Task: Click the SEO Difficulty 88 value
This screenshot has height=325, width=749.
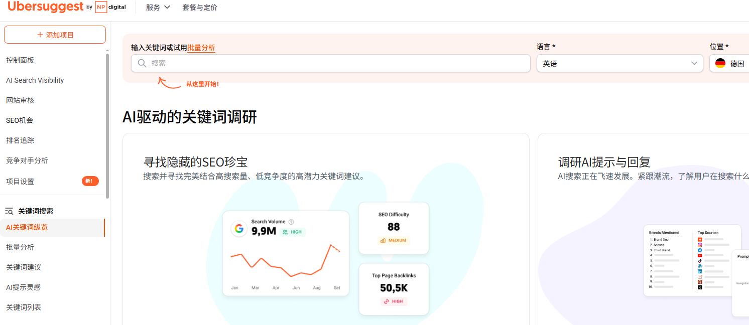Action: [394, 227]
